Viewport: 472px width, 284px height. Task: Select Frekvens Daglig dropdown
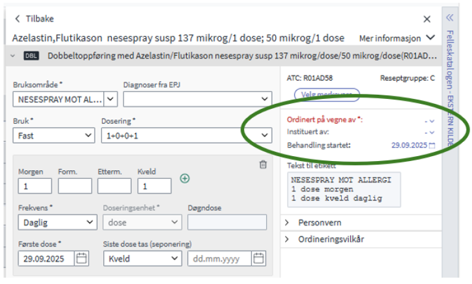[55, 222]
